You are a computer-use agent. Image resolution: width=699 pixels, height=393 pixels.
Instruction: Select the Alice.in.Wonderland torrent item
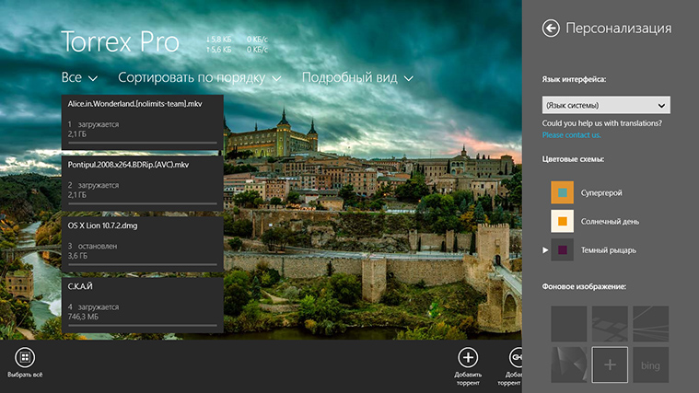point(142,122)
